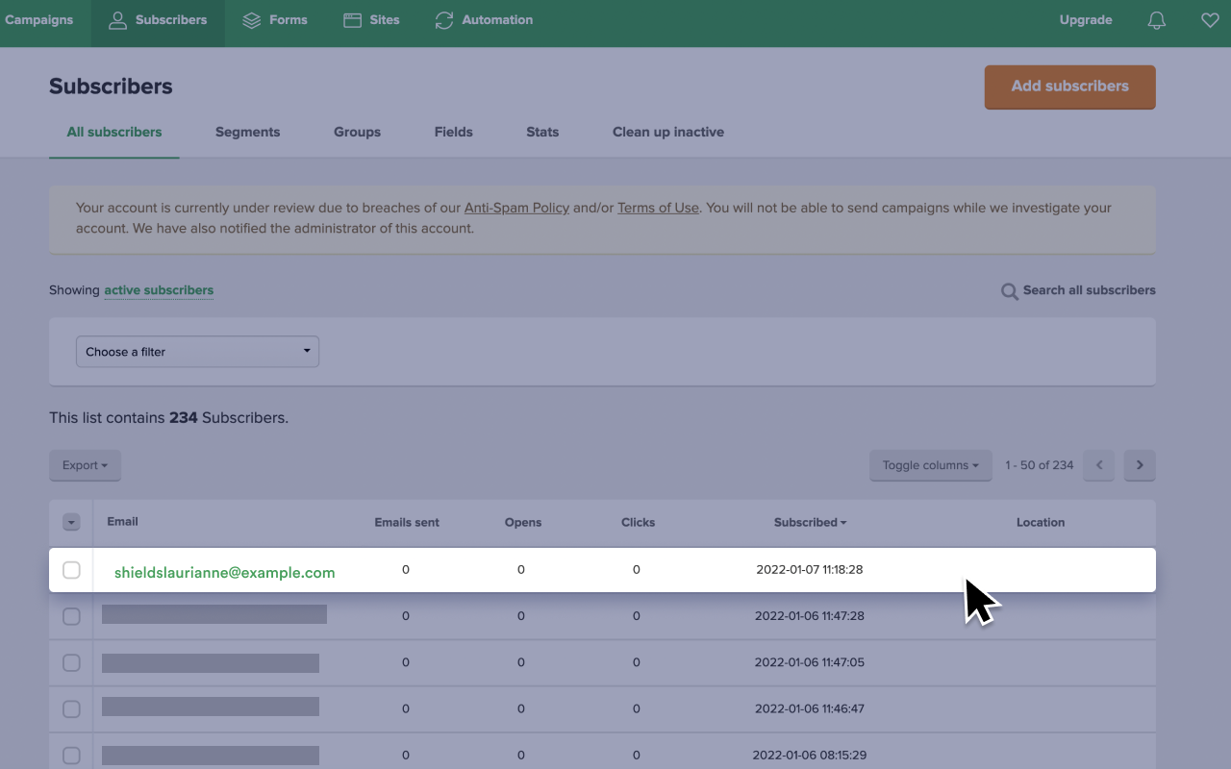1231x769 pixels.
Task: Open the Anti-Spam Policy link
Action: coord(516,208)
